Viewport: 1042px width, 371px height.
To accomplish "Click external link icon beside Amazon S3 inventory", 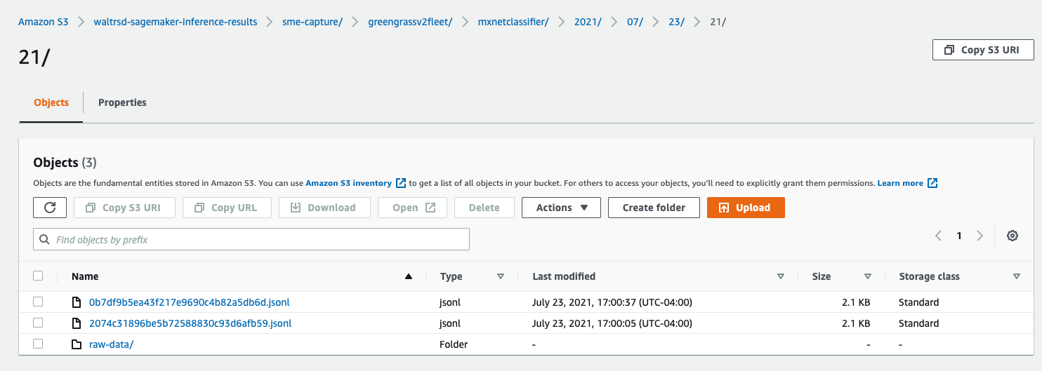I will tap(401, 183).
